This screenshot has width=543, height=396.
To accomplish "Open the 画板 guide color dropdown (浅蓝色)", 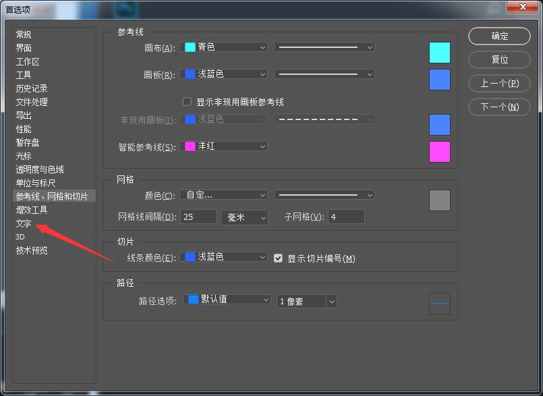I will pos(224,74).
